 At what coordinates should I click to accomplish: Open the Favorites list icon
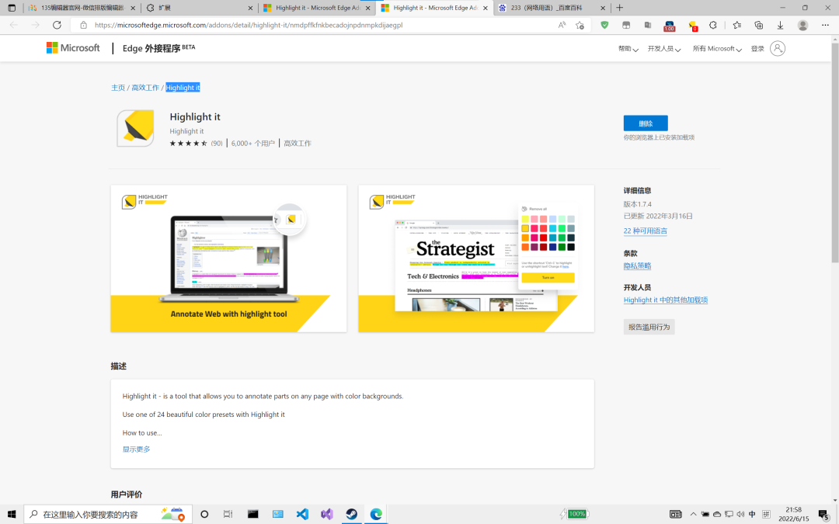pyautogui.click(x=736, y=25)
